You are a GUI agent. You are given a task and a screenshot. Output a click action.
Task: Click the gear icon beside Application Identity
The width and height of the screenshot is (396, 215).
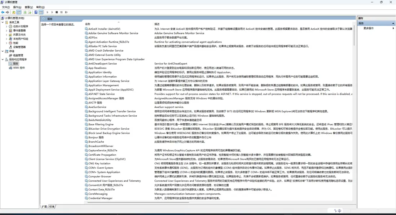point(86,72)
